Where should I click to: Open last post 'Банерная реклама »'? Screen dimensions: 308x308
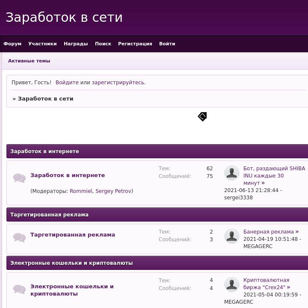point(271,232)
